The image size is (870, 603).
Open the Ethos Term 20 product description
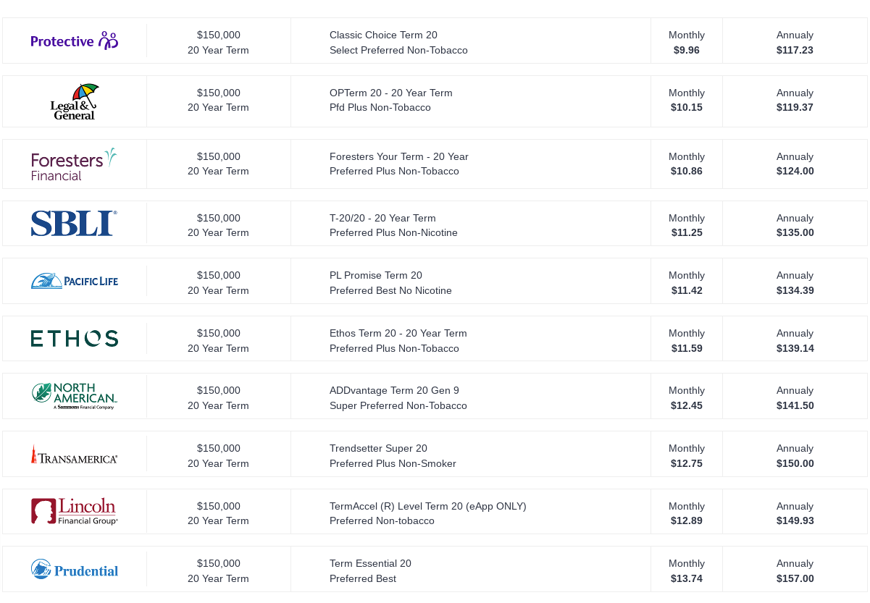398,333
